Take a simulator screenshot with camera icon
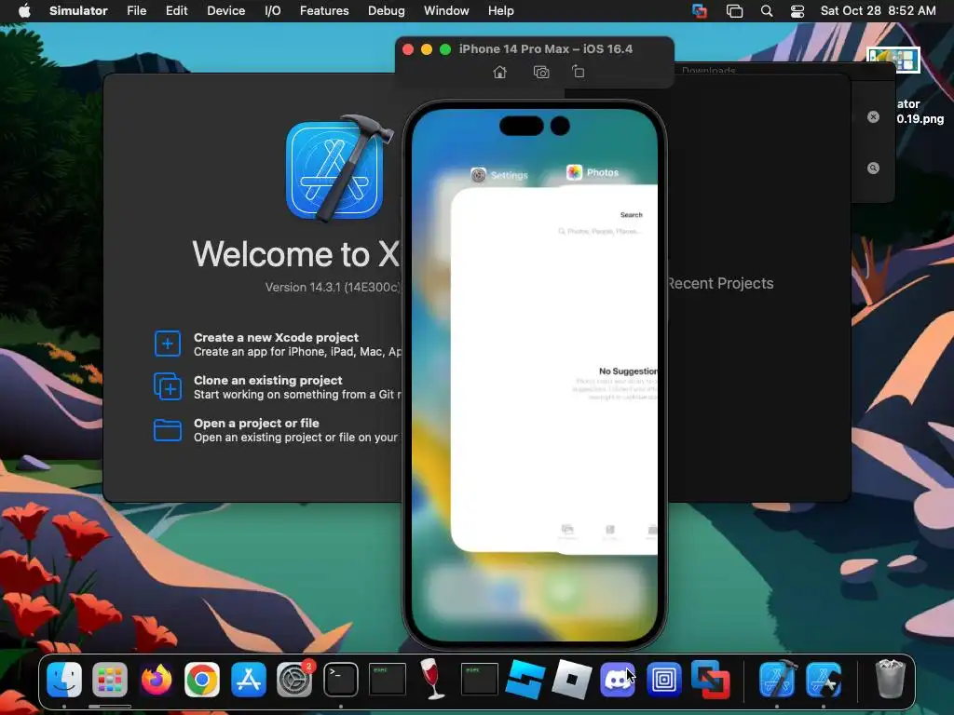954x715 pixels. pos(541,73)
